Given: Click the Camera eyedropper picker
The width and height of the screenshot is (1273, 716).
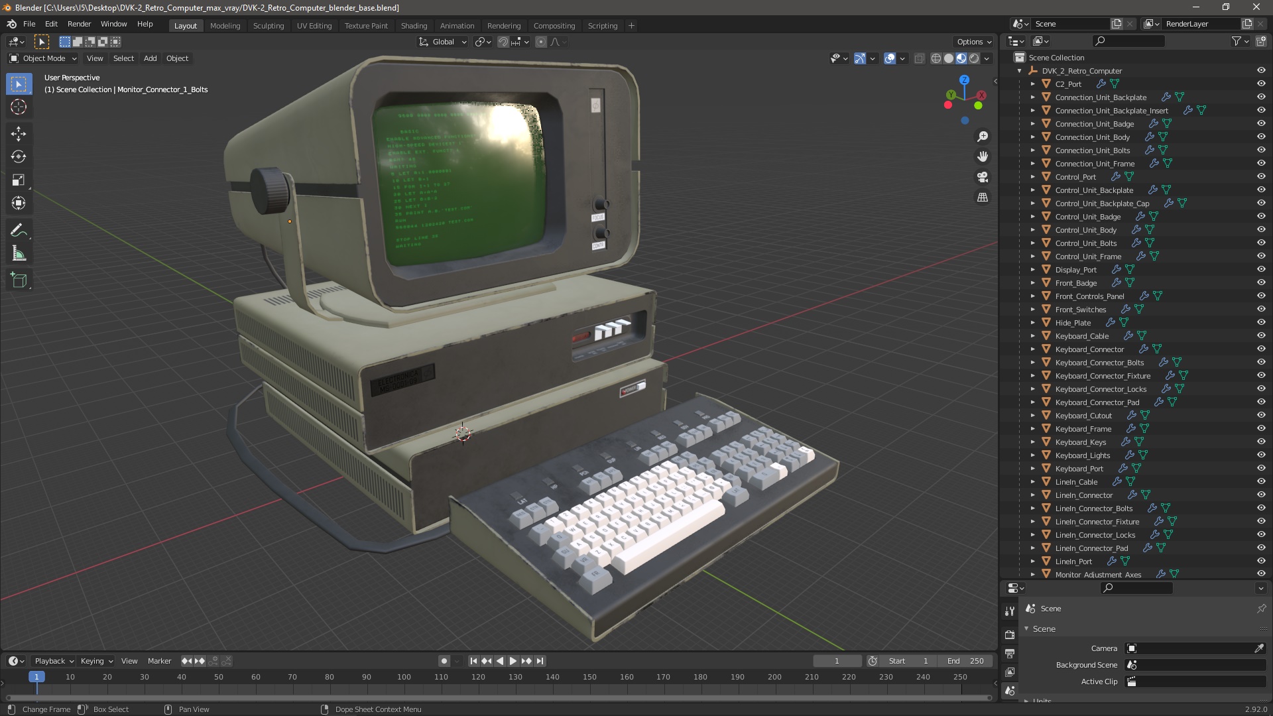Looking at the screenshot, I should pos(1259,648).
